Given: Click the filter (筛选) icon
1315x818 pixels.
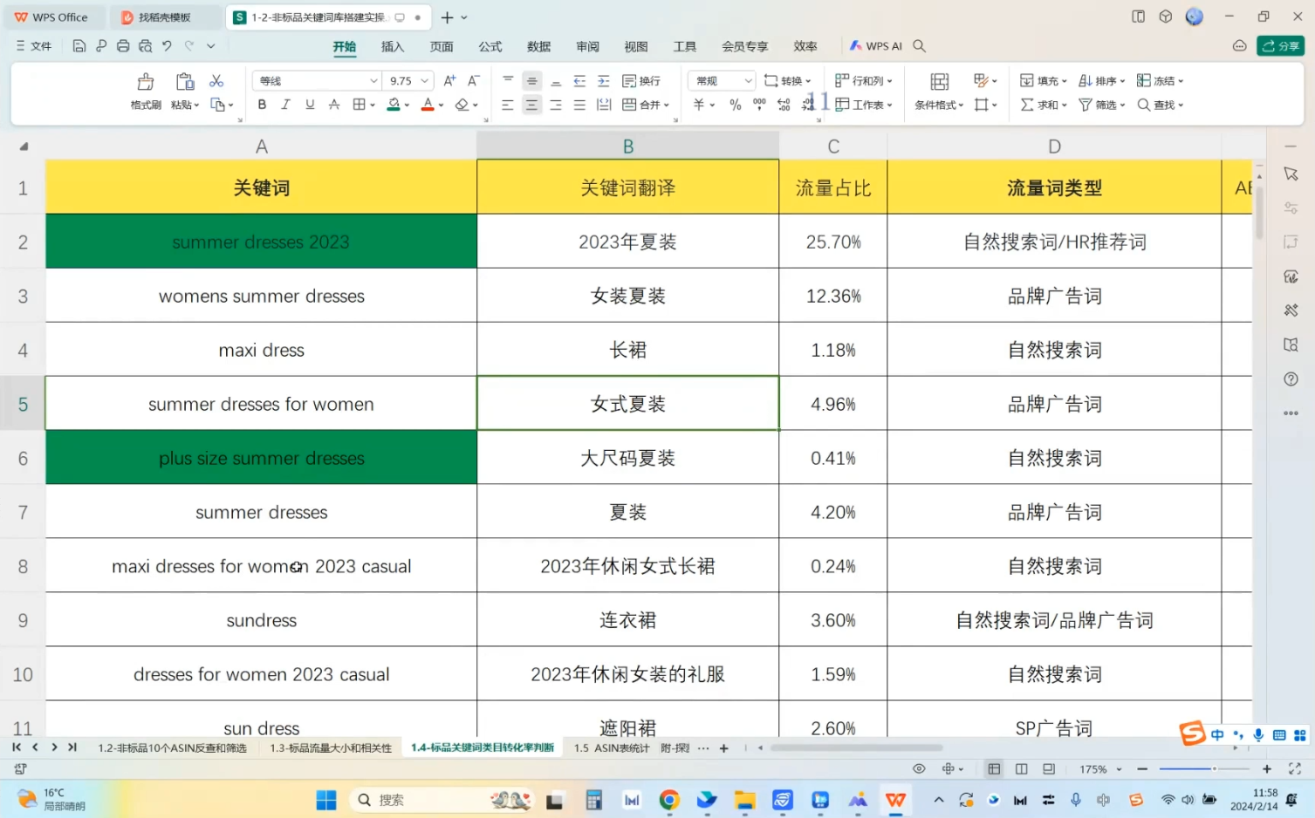Looking at the screenshot, I should (x=1098, y=104).
